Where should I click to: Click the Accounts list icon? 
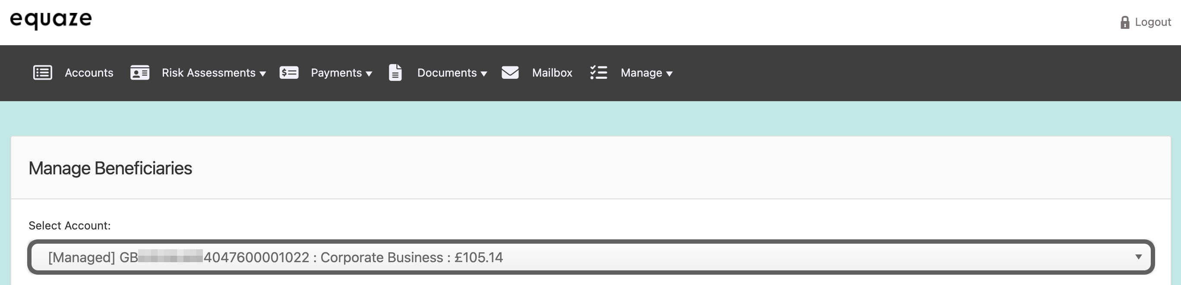click(43, 73)
